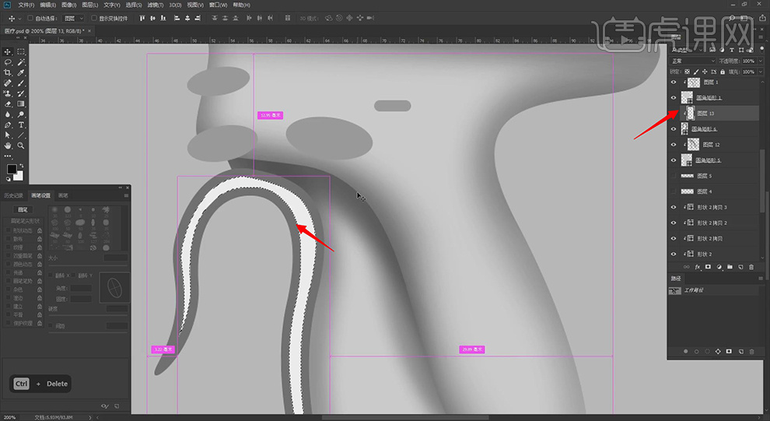Click the distribute spacing icon in options bar

click(288, 18)
